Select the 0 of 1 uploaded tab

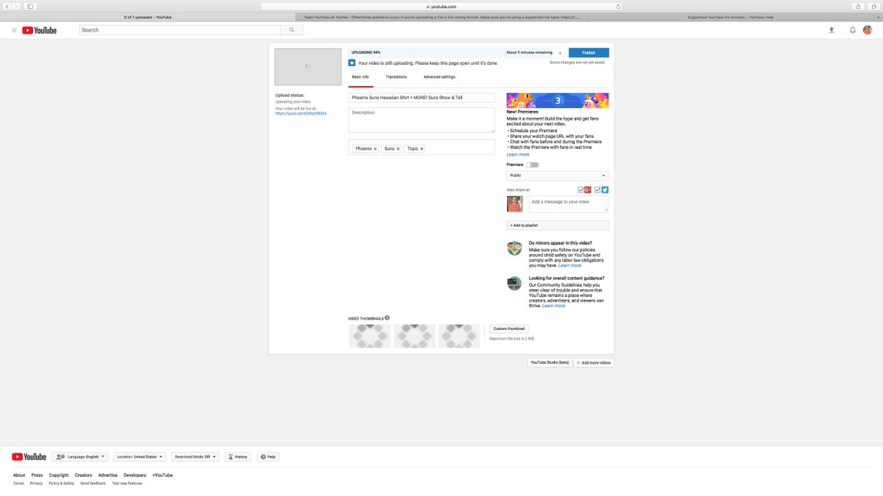pyautogui.click(x=147, y=17)
